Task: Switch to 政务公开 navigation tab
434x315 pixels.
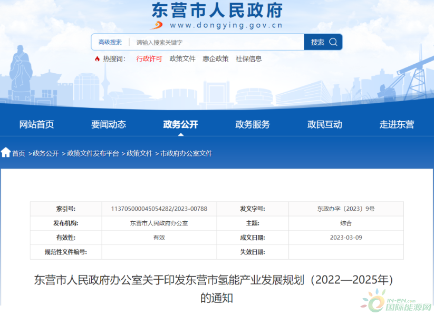Action: (x=181, y=124)
